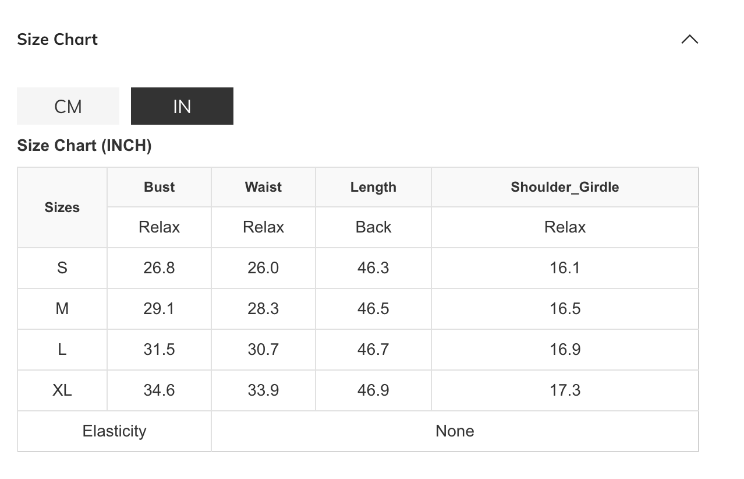
Task: Click the 33.9 waist value for XL
Action: point(263,390)
